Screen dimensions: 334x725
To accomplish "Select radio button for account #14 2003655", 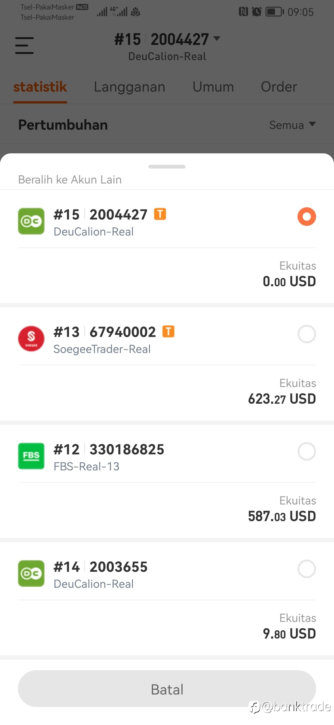I will tap(306, 569).
